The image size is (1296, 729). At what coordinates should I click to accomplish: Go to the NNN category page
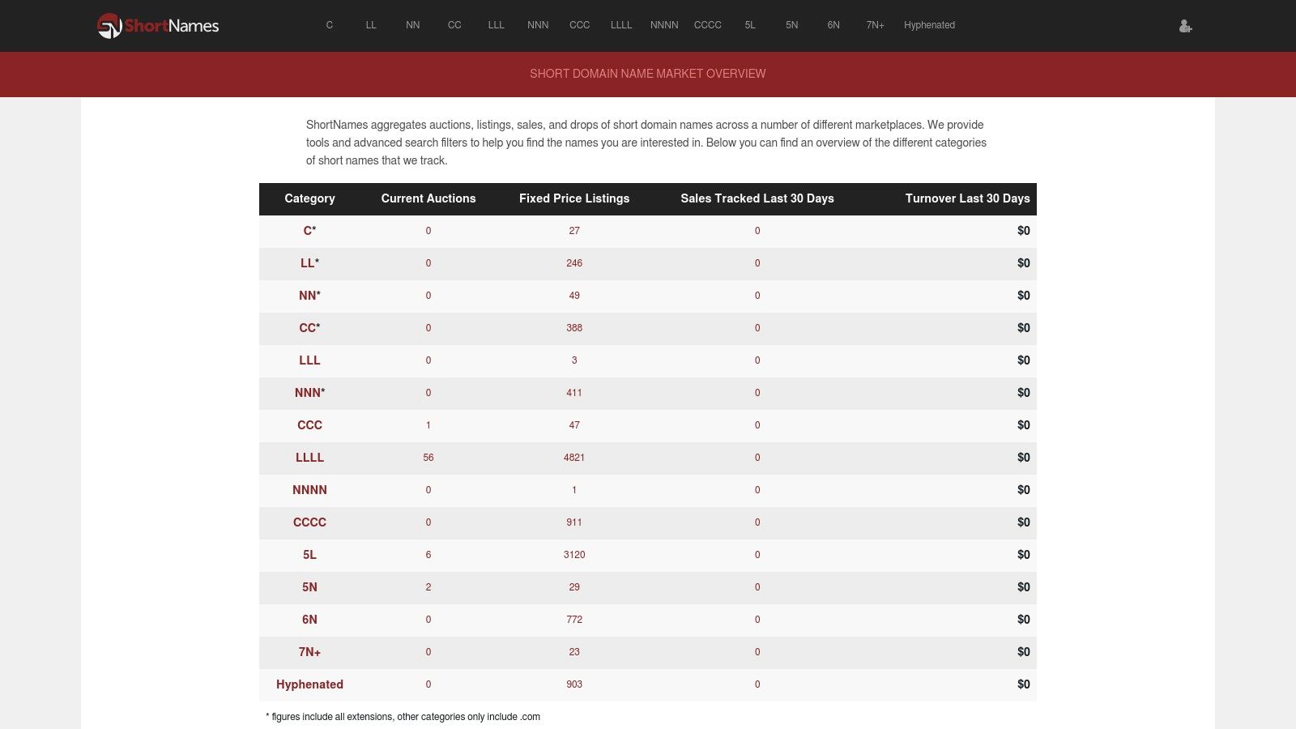click(x=538, y=25)
